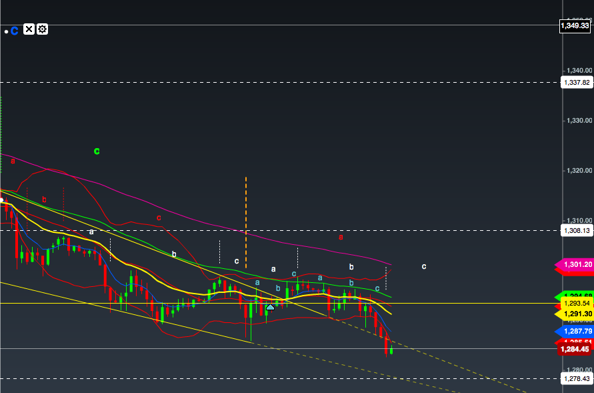Close the C indicator with the X icon
The height and width of the screenshot is (393, 594).
point(29,29)
